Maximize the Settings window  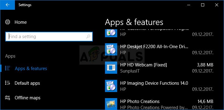[x=203, y=5]
